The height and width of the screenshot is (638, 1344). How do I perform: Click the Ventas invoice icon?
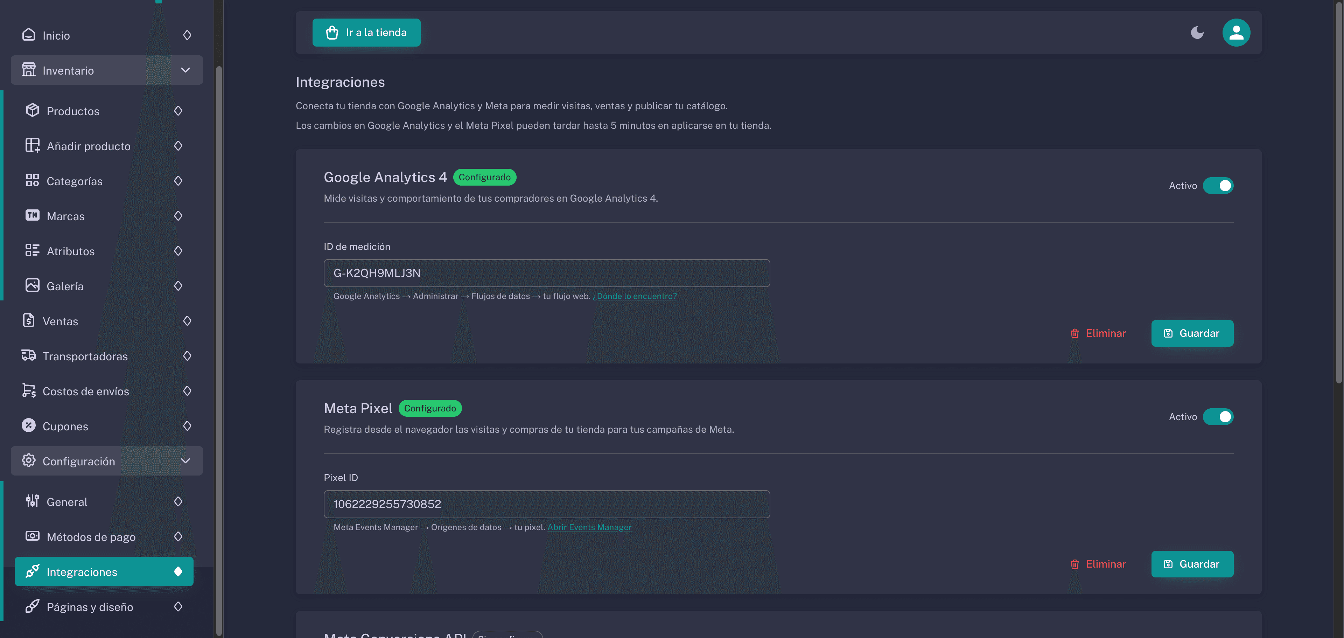point(29,320)
